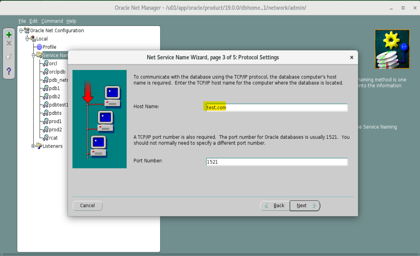The width and height of the screenshot is (420, 256).
Task: Select the pdb1 tree entry
Action: [x=54, y=88]
